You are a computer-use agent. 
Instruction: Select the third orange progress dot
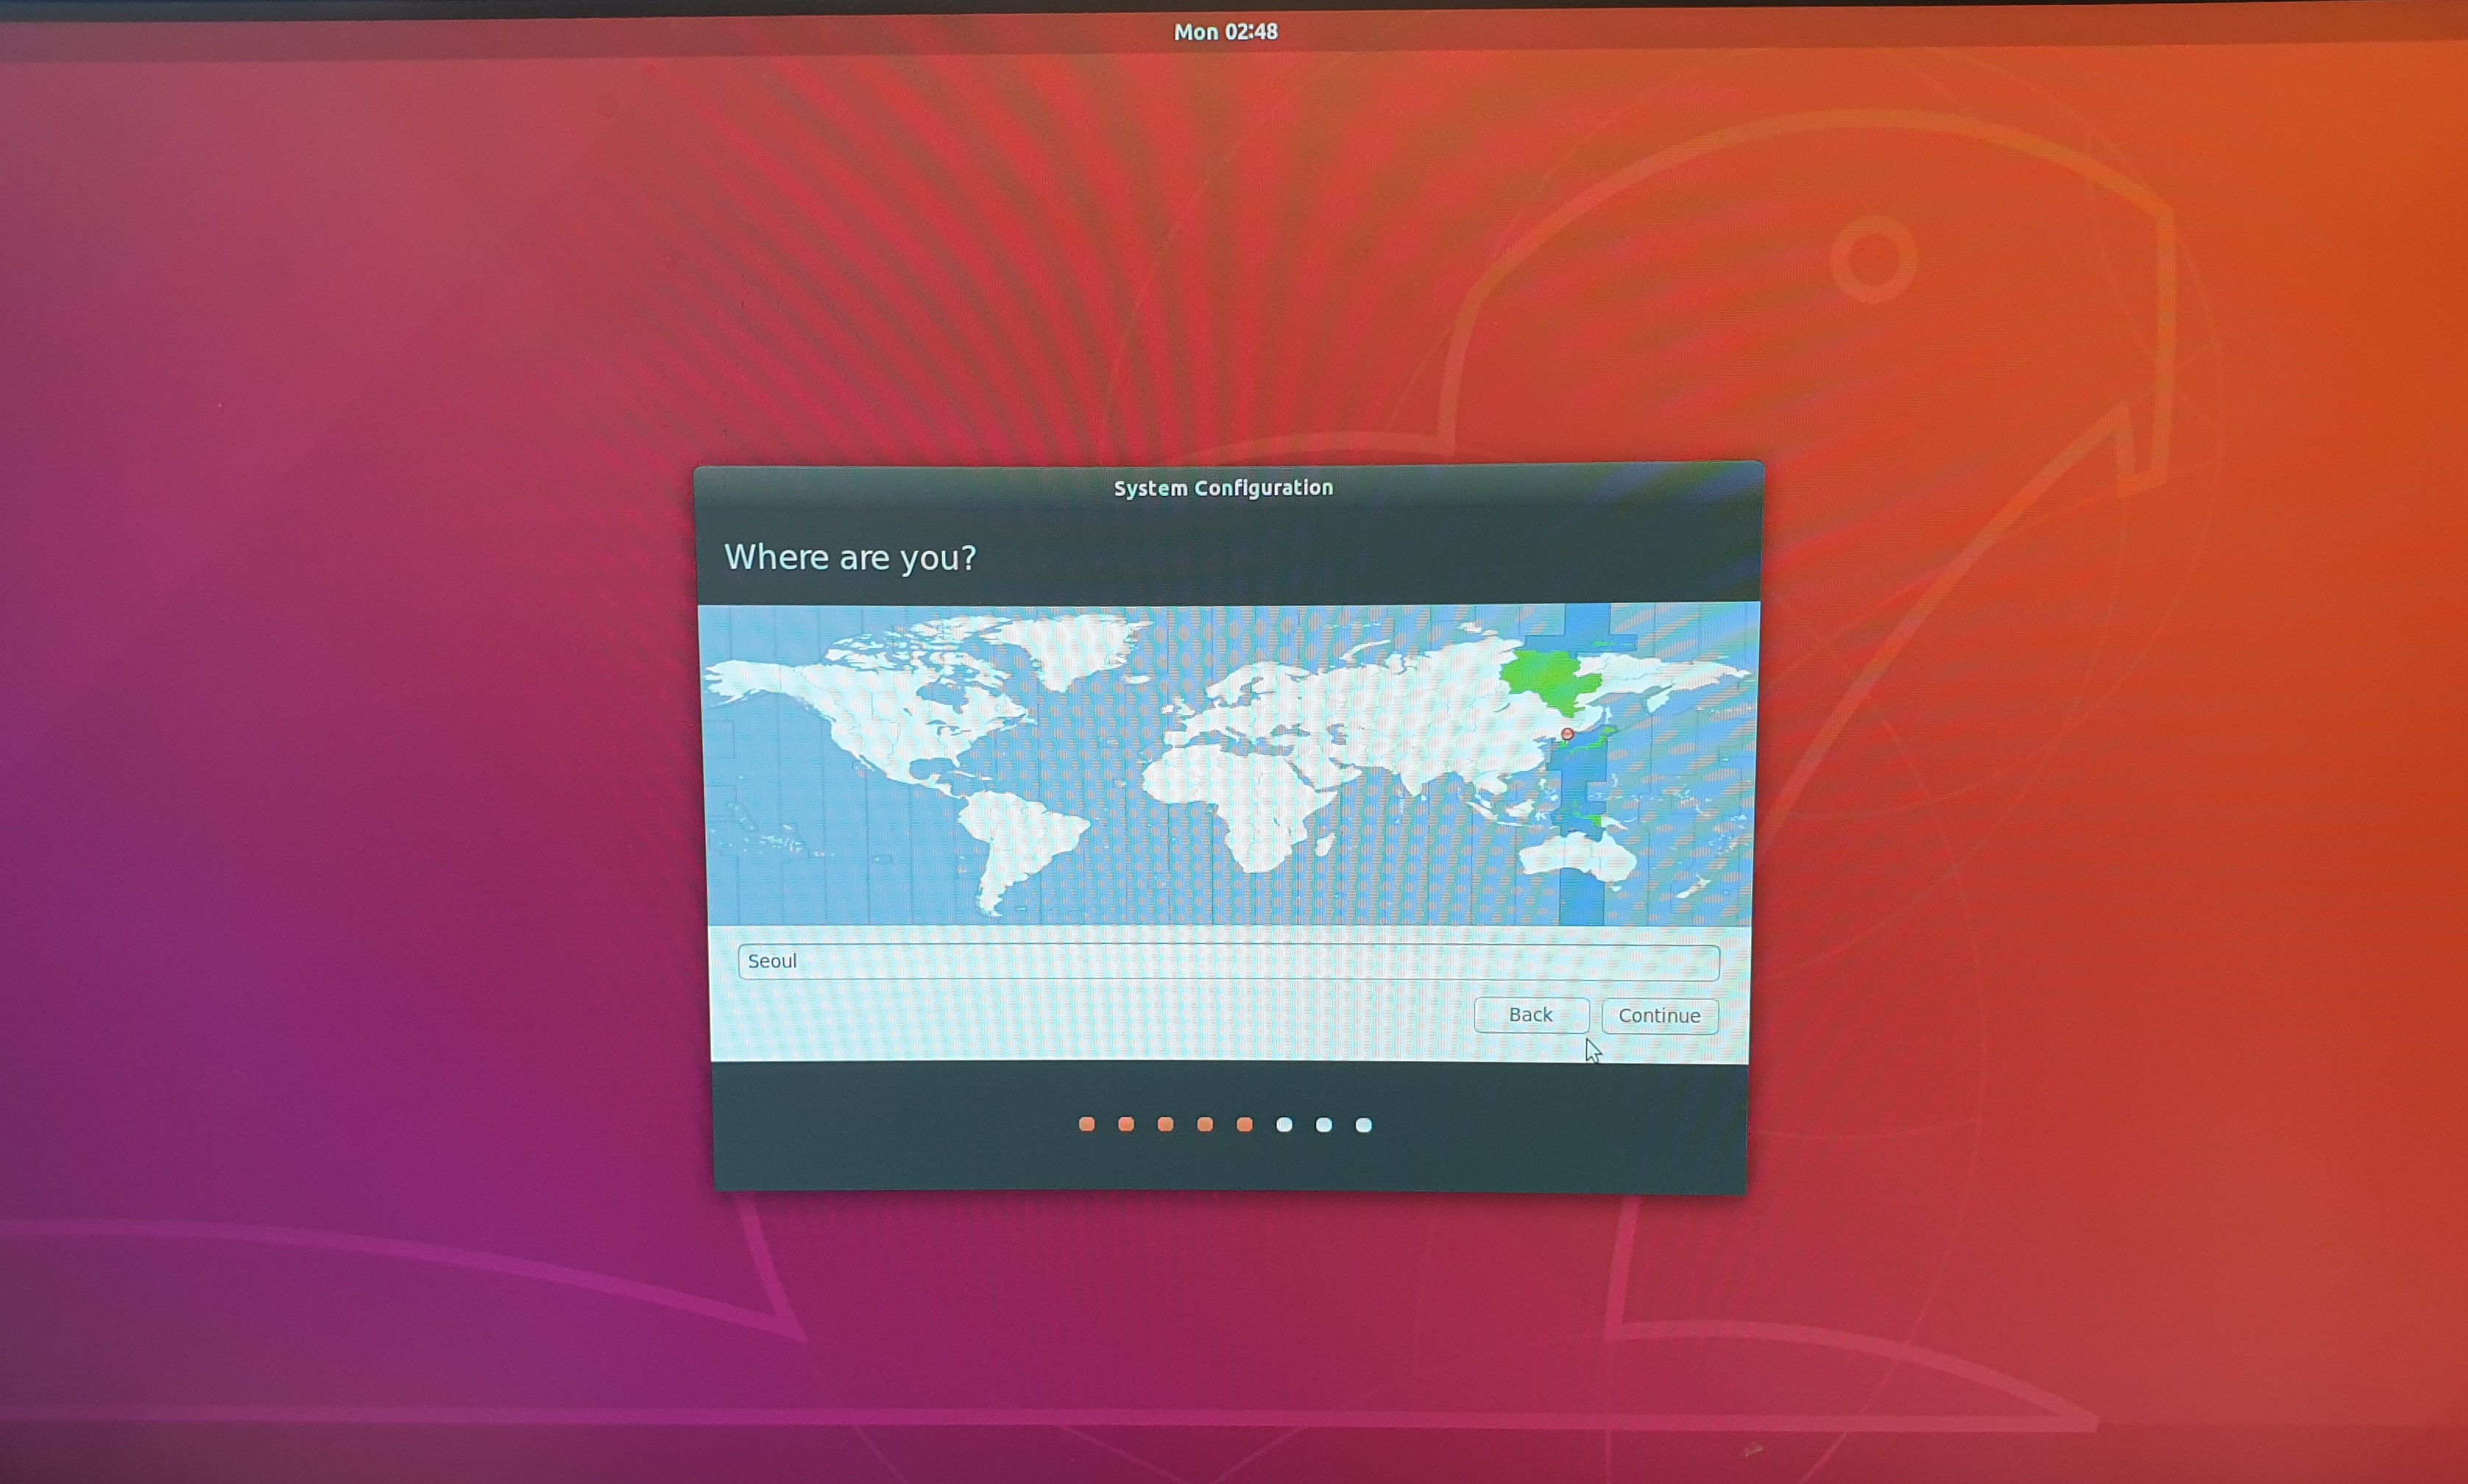[1165, 1124]
